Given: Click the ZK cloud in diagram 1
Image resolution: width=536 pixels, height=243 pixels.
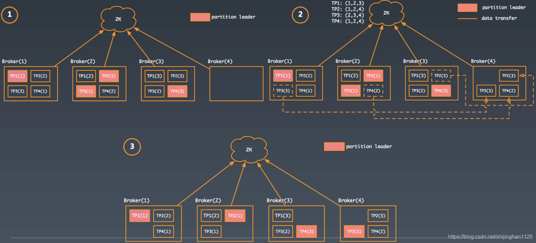Looking at the screenshot, I should tap(118, 19).
